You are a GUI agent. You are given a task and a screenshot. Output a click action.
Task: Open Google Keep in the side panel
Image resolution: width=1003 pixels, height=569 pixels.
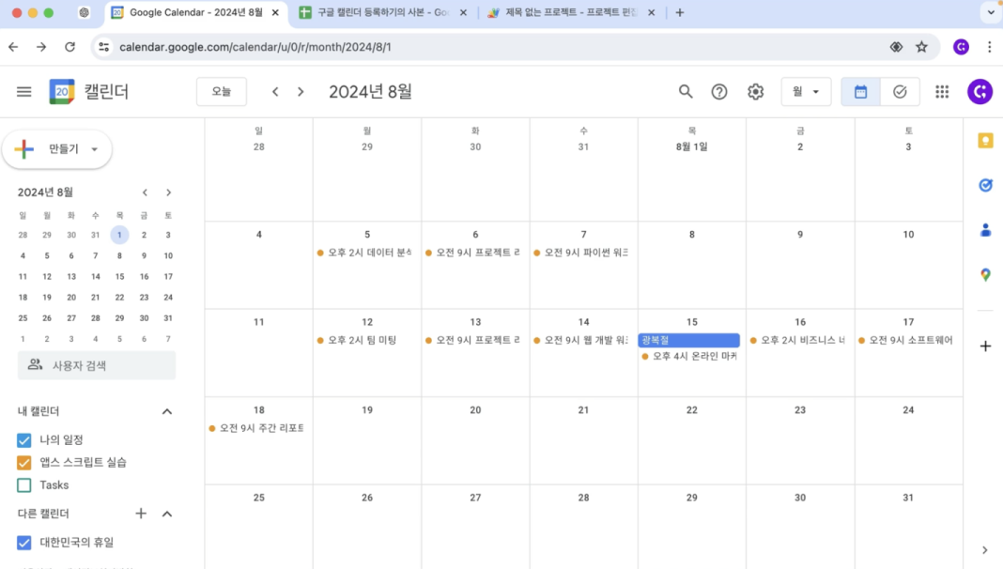point(984,139)
